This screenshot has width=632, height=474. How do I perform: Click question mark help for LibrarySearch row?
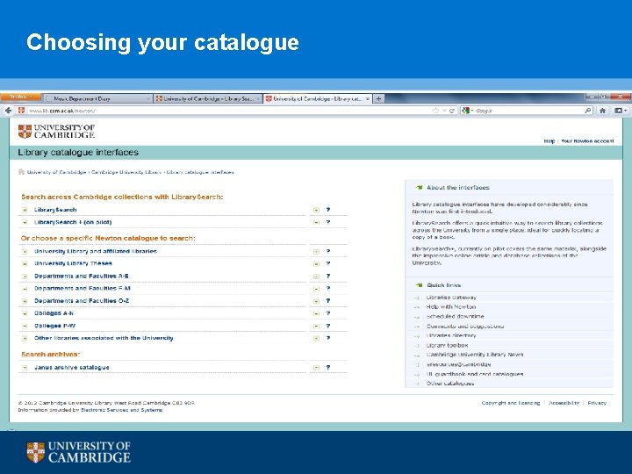pos(328,210)
